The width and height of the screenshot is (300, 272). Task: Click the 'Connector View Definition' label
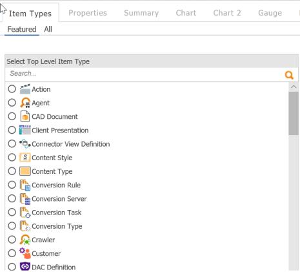pyautogui.click(x=71, y=144)
